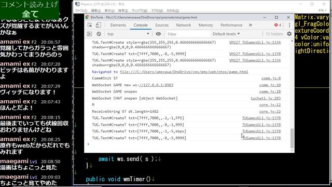This screenshot has height=187, width=332.
Task: Open comm.js:10 source link
Action: pos(270,85)
